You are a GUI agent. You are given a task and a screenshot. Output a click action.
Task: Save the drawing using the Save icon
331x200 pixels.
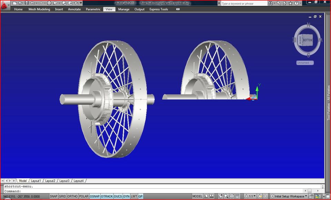click(27, 3)
